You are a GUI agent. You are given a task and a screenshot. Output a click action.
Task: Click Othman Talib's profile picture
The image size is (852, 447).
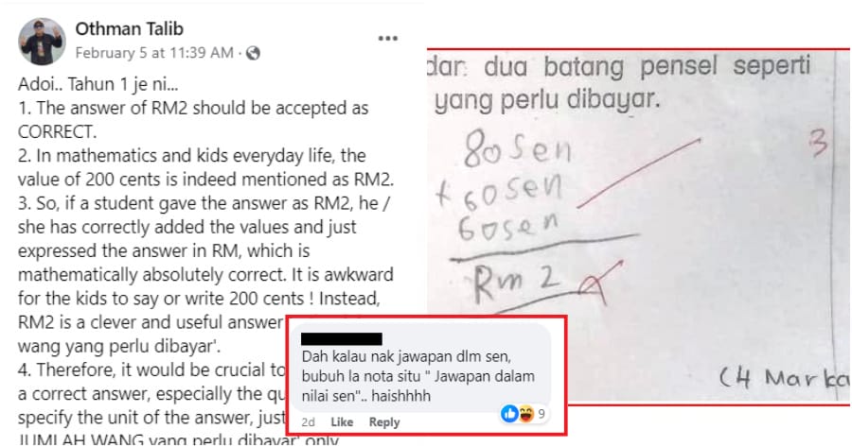[x=42, y=42]
